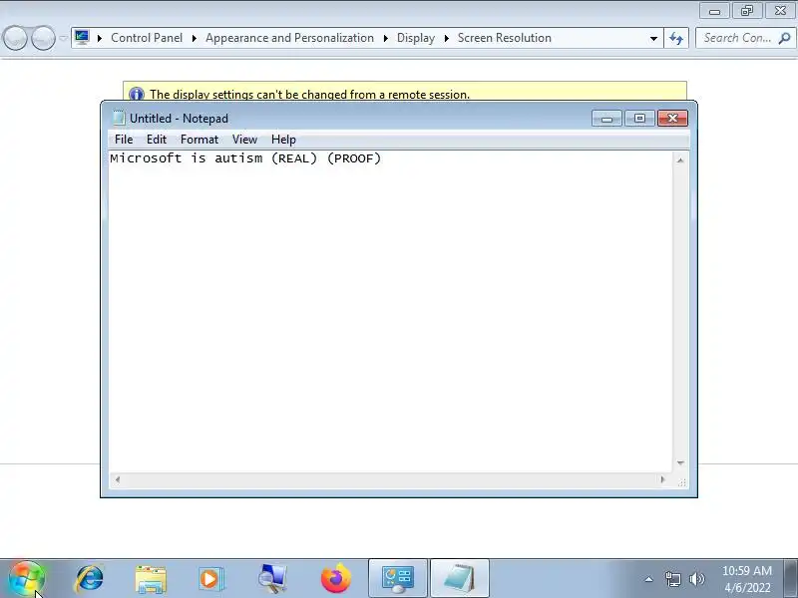Image resolution: width=798 pixels, height=598 pixels.
Task: Click the search magnifier icon
Action: pyautogui.click(x=785, y=38)
